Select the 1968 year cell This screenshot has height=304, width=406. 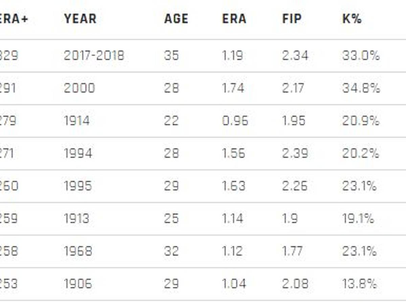coord(78,251)
